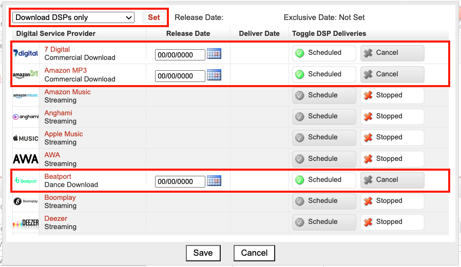Open the calendar picker for Beatport

point(214,180)
